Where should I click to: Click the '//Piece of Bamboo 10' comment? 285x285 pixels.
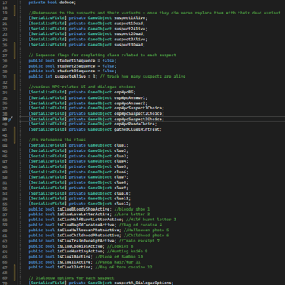click(x=119, y=257)
